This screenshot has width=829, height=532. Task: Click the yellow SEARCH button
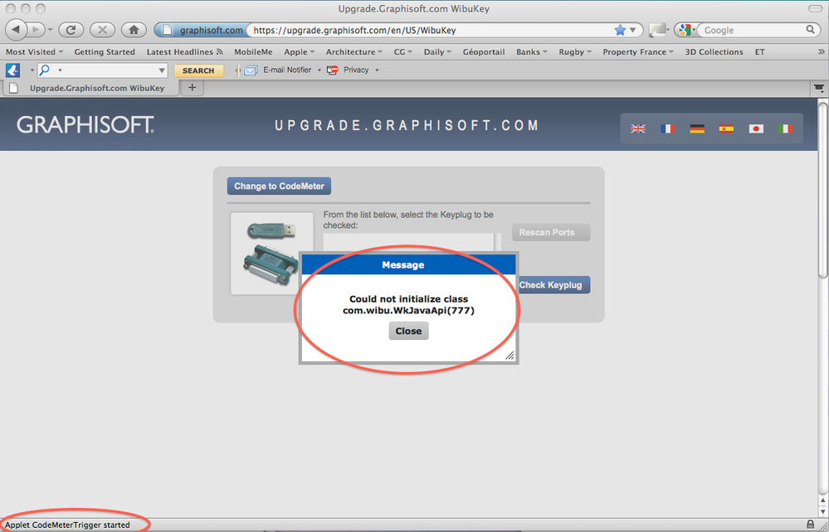[199, 70]
